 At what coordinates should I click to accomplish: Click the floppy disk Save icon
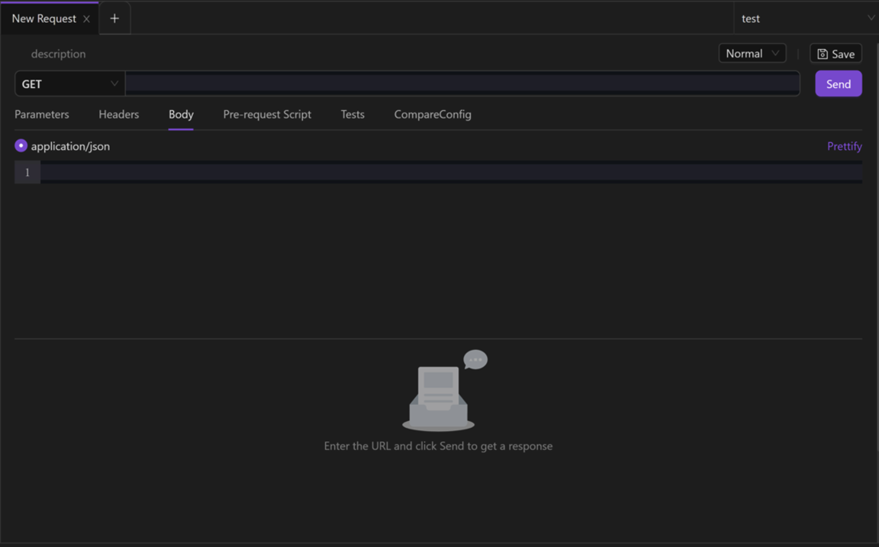click(x=822, y=54)
